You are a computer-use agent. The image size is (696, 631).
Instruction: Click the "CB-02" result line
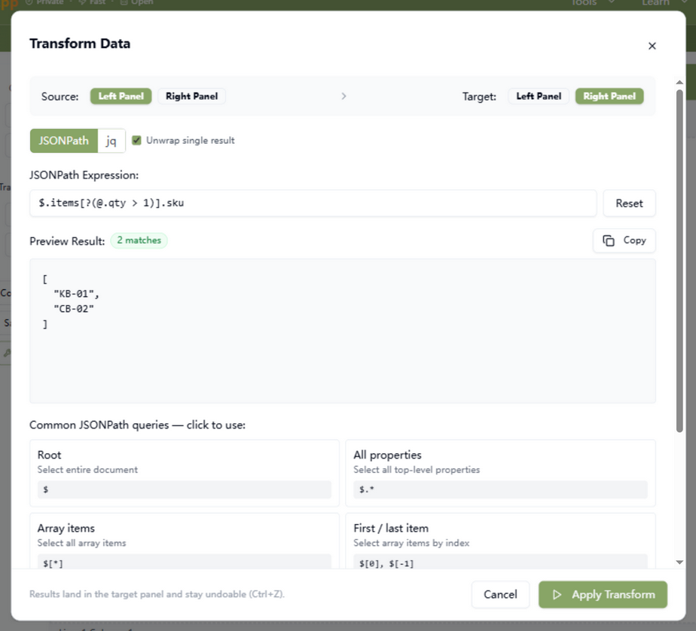tap(74, 309)
